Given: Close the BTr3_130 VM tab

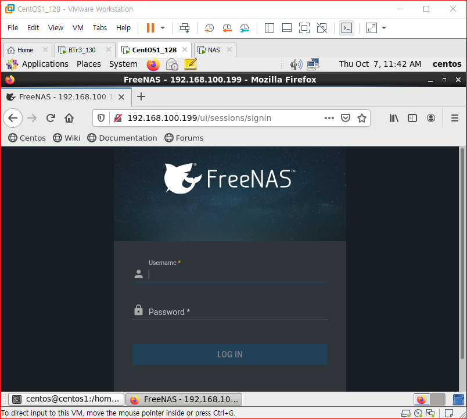Looking at the screenshot, I should pyautogui.click(x=109, y=49).
